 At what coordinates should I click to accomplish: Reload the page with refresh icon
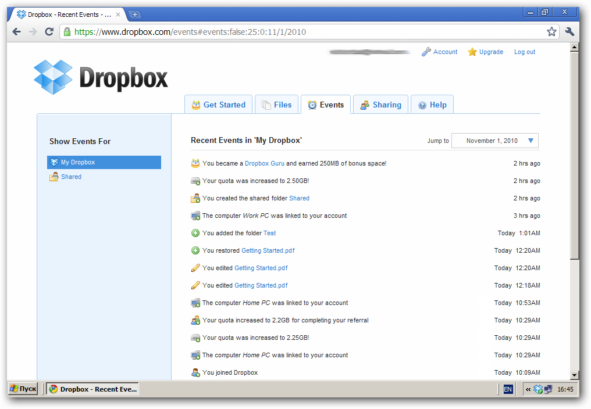49,31
